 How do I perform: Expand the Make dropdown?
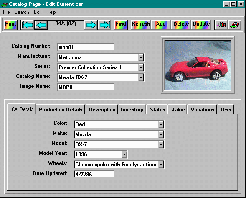pos(161,135)
